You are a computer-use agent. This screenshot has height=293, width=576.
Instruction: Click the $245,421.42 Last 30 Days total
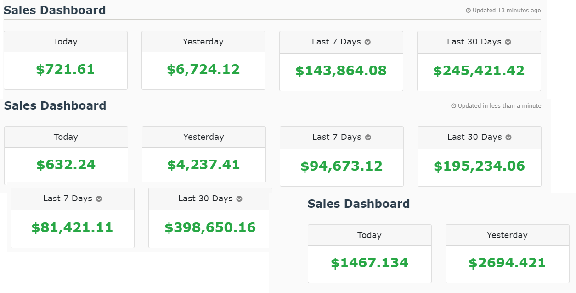[x=479, y=71]
